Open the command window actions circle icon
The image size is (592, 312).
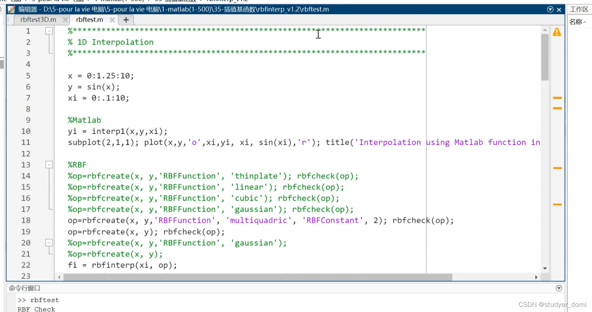(x=559, y=288)
